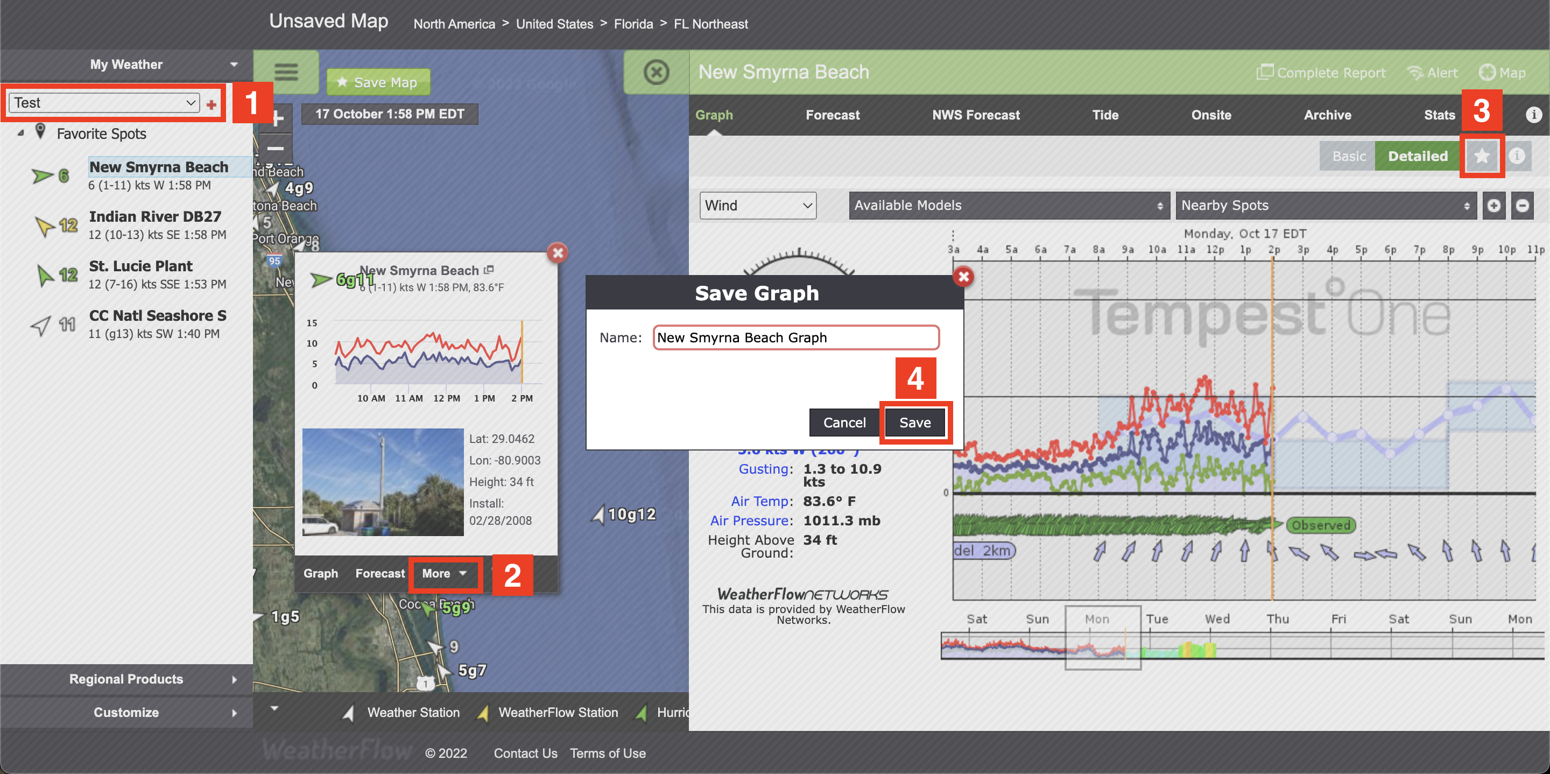Switch graph to Detailed view
1550x774 pixels.
1417,156
